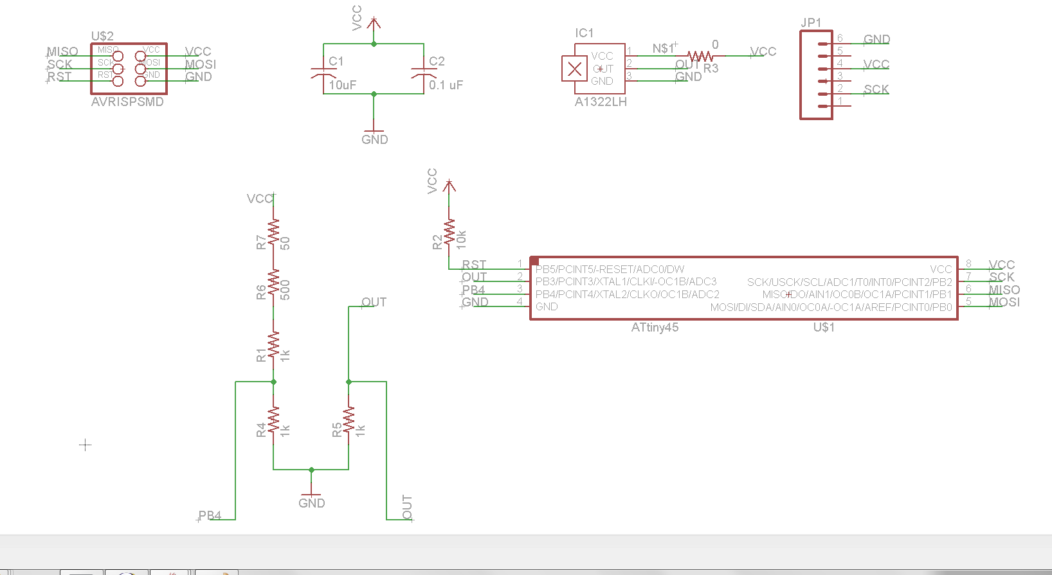Click the junction dot above R5
The height and width of the screenshot is (575, 1052).
pyautogui.click(x=349, y=382)
